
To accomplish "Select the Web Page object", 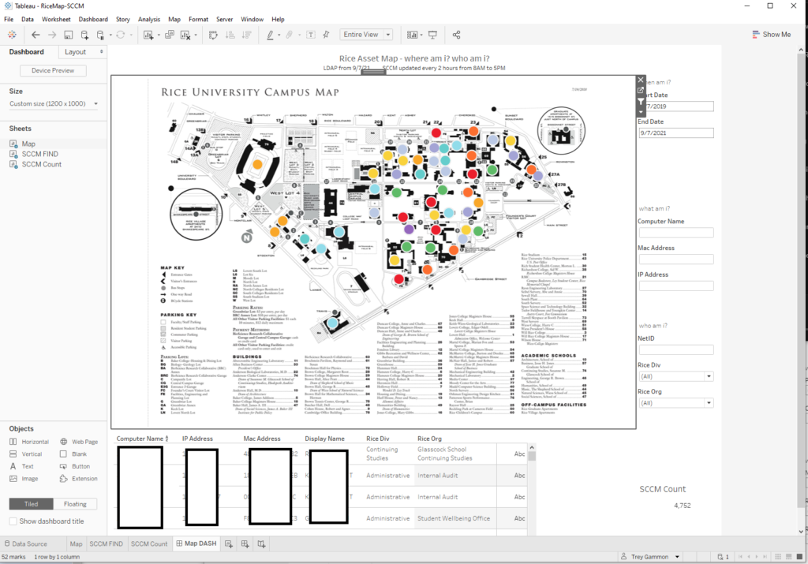I will click(x=79, y=442).
